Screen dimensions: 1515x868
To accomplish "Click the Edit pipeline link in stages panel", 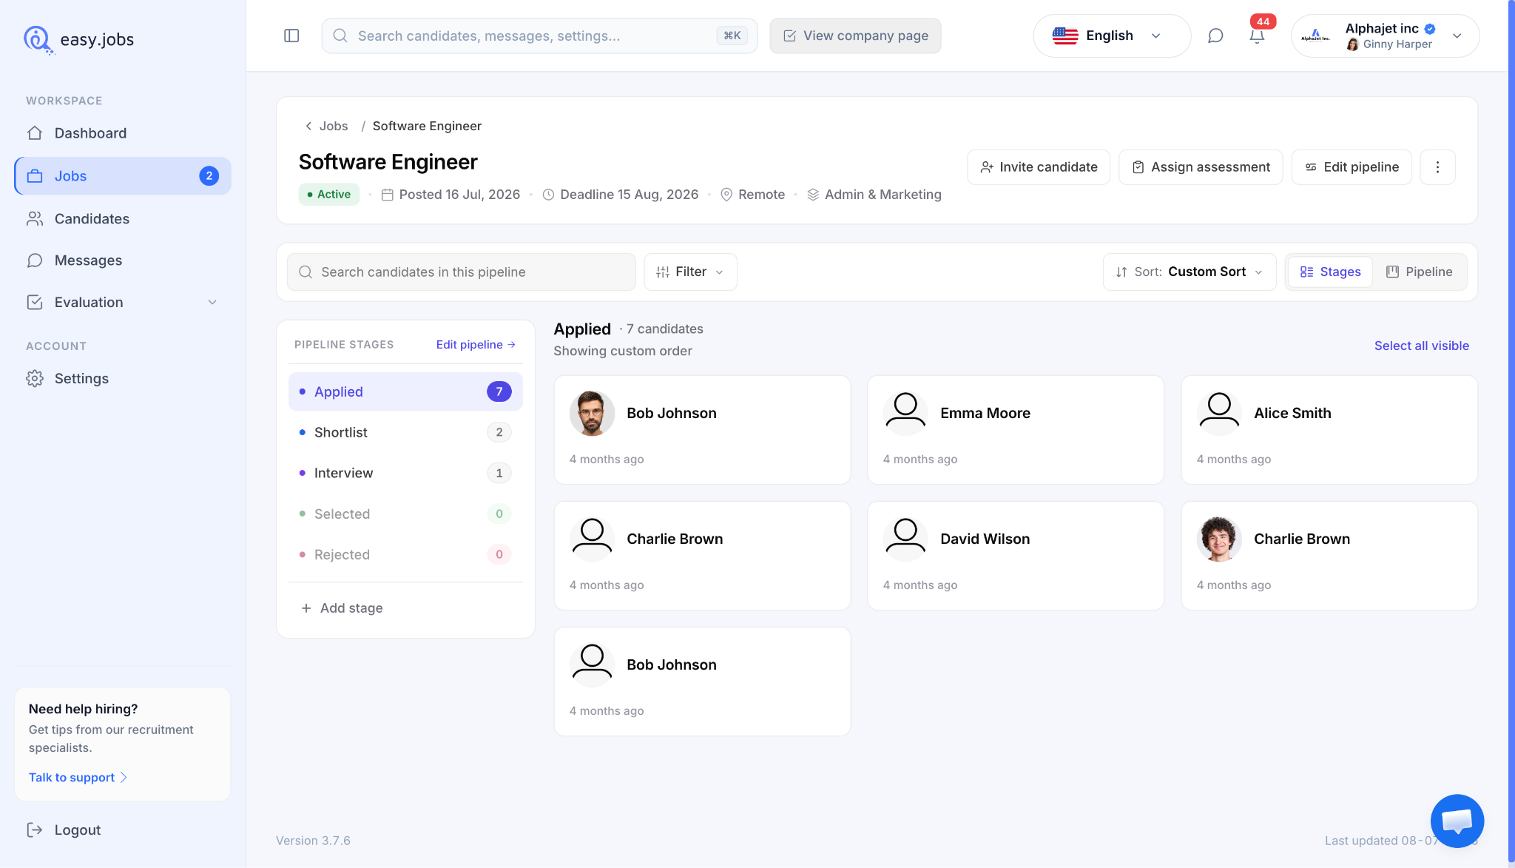I will [x=476, y=345].
